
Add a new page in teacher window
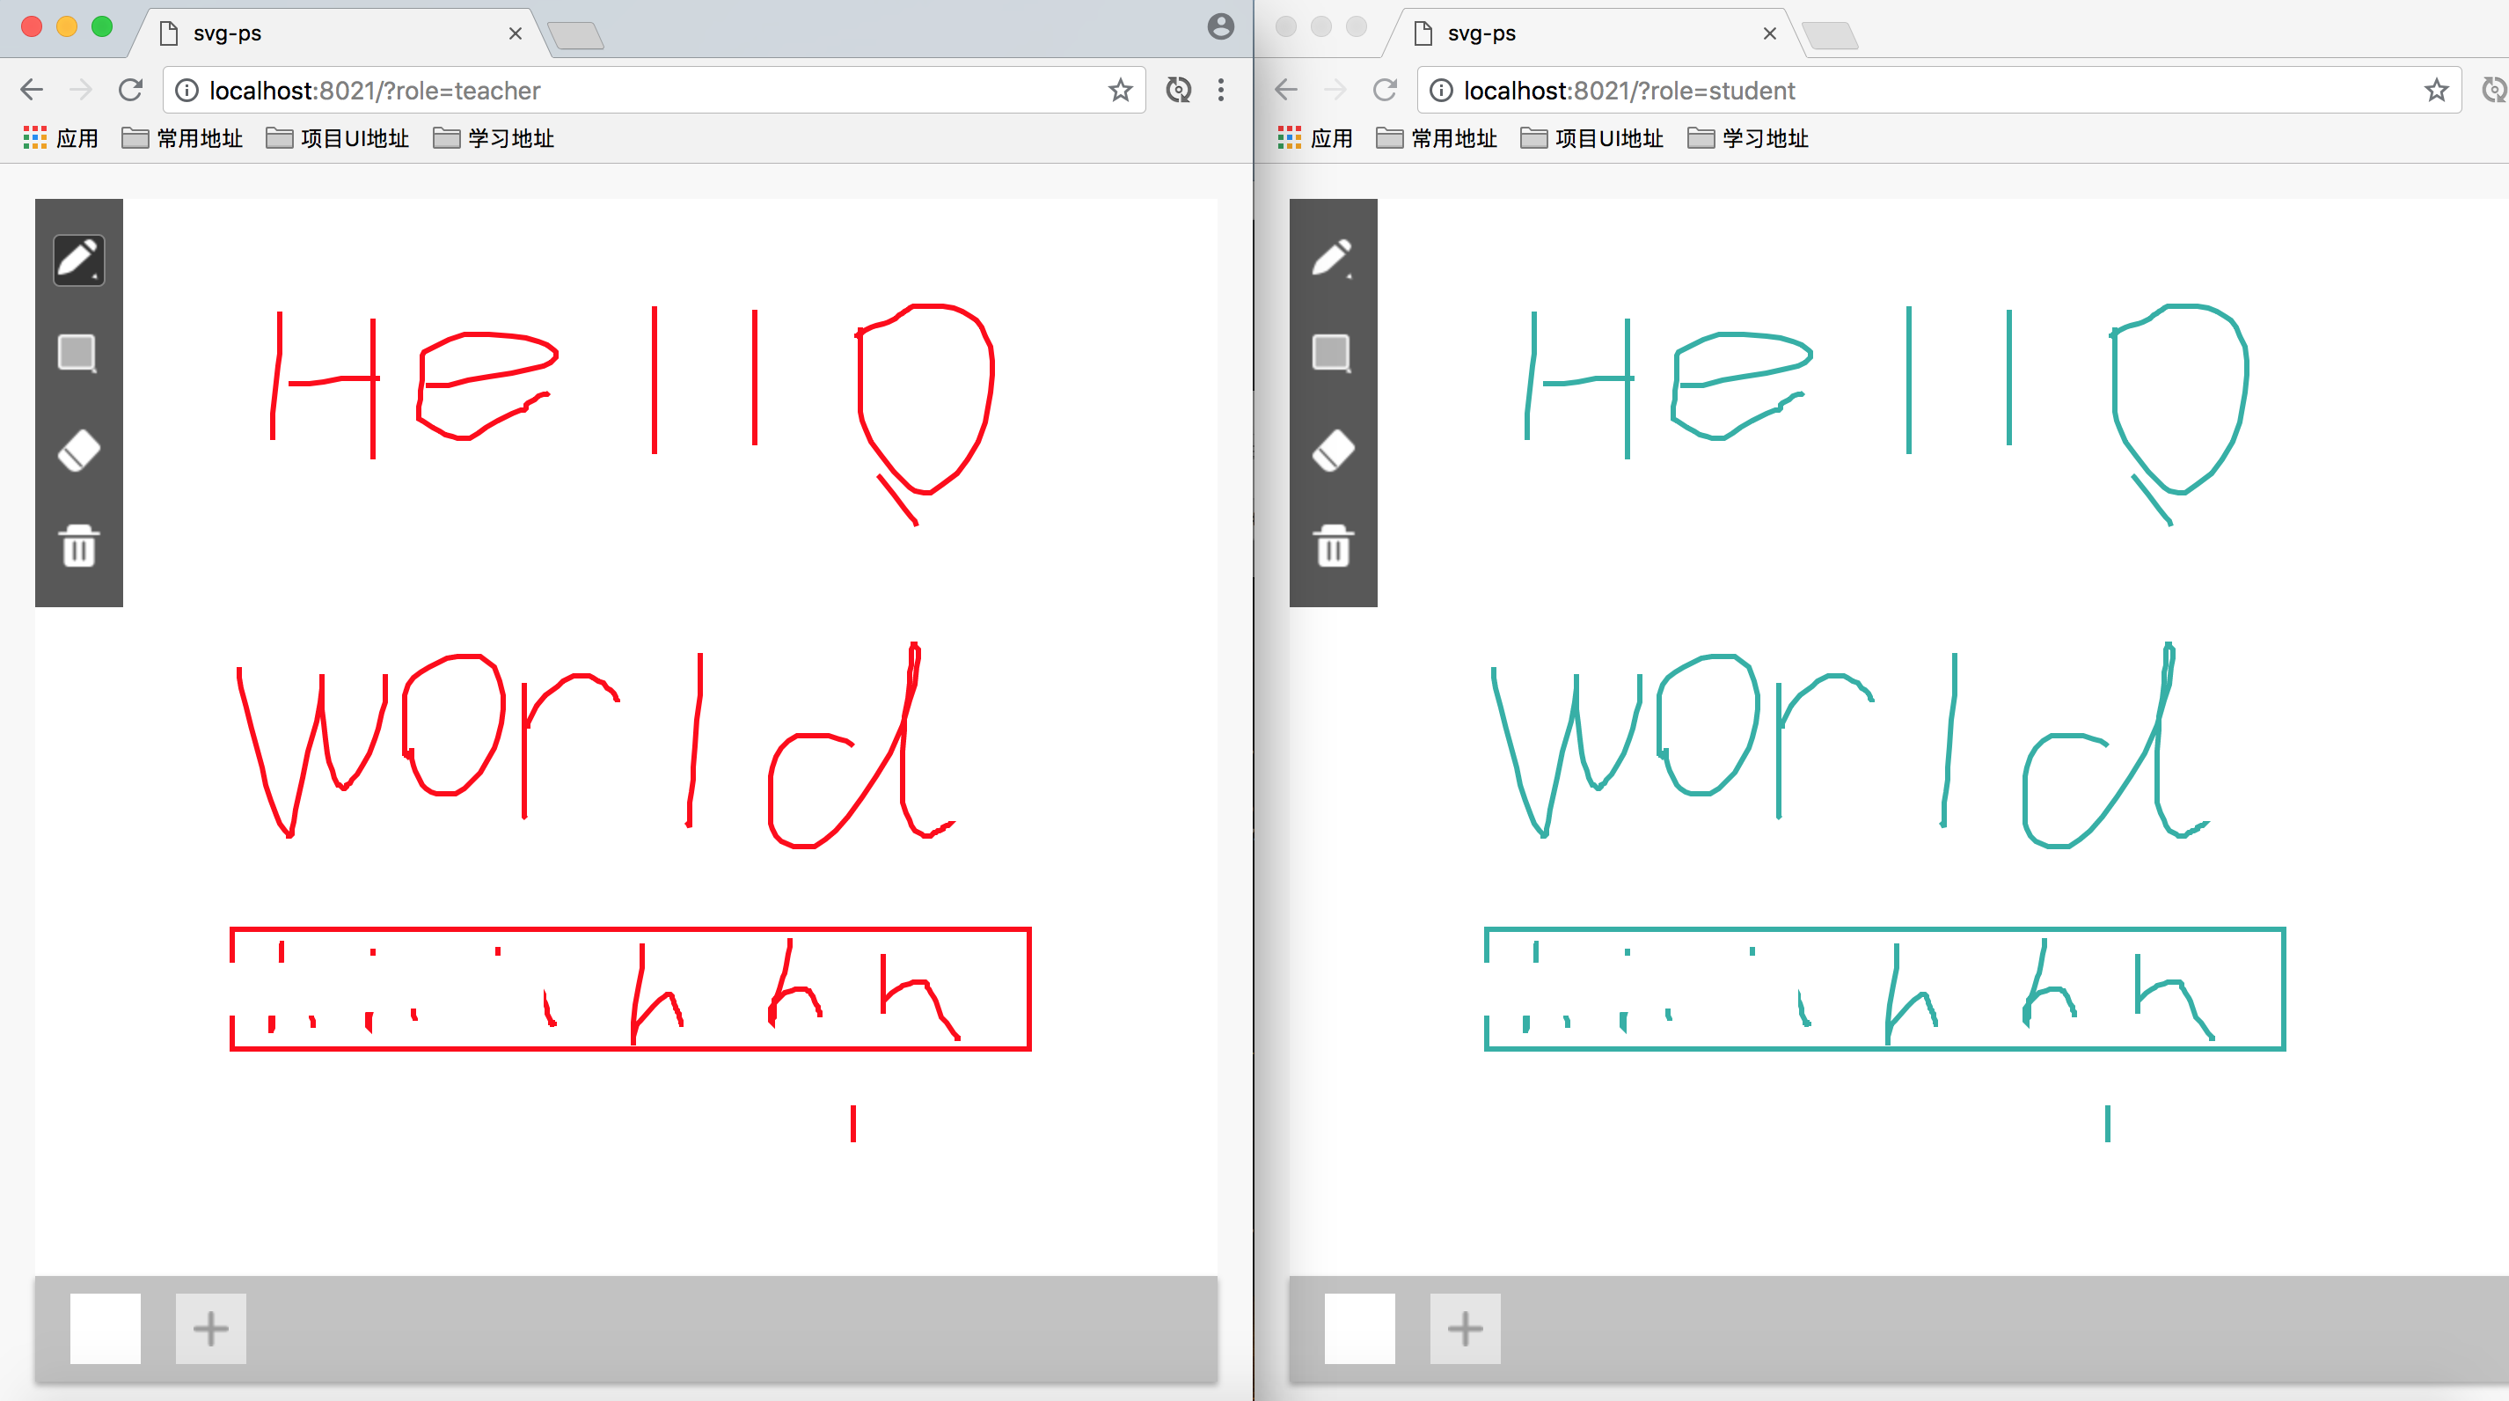[210, 1328]
